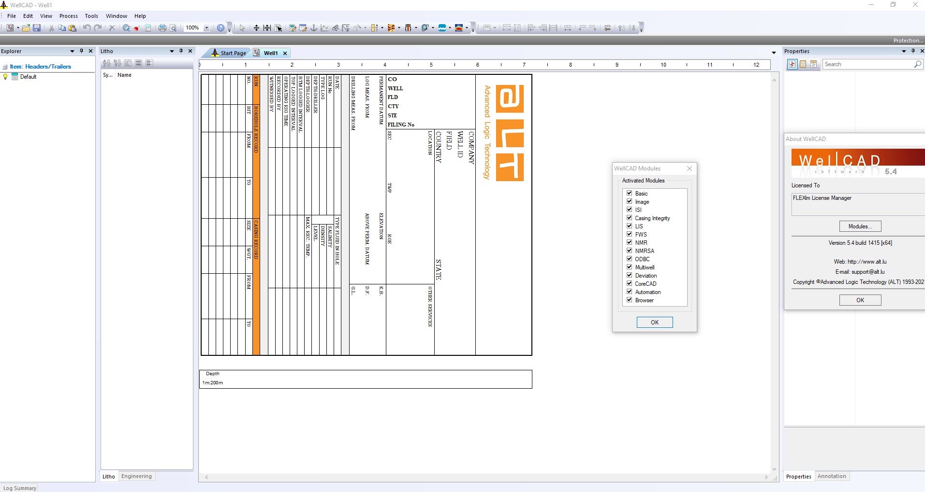925x492 pixels.
Task: Toggle the ODBC module checkbox
Action: (x=629, y=259)
